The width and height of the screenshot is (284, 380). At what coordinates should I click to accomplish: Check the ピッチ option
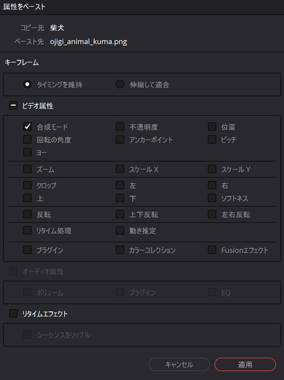tap(212, 140)
